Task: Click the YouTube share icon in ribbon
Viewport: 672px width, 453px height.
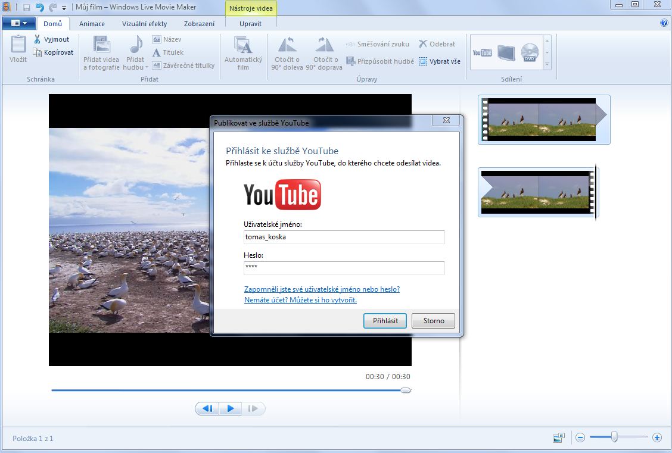Action: coord(482,53)
